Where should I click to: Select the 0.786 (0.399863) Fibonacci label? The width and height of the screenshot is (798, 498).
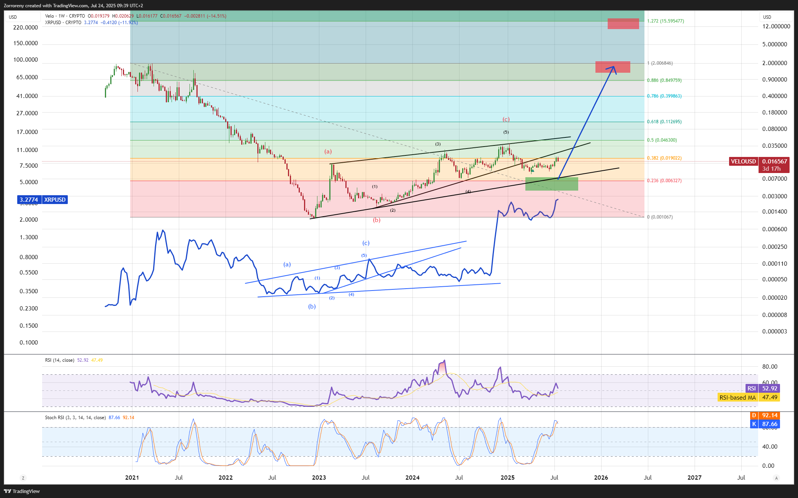(664, 96)
